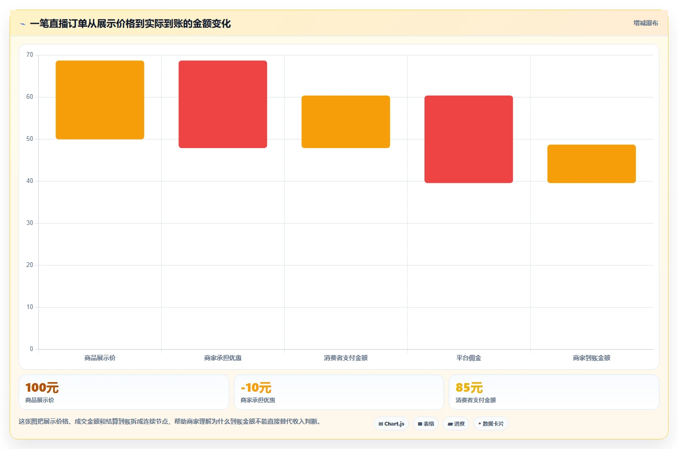Click the orange 商家到账金额 bar
This screenshot has width=678, height=449.
click(x=591, y=164)
